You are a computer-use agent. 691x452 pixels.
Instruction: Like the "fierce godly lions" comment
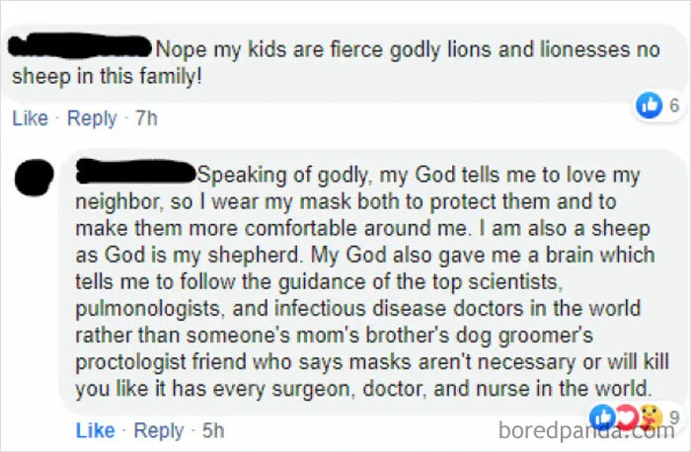click(x=30, y=118)
